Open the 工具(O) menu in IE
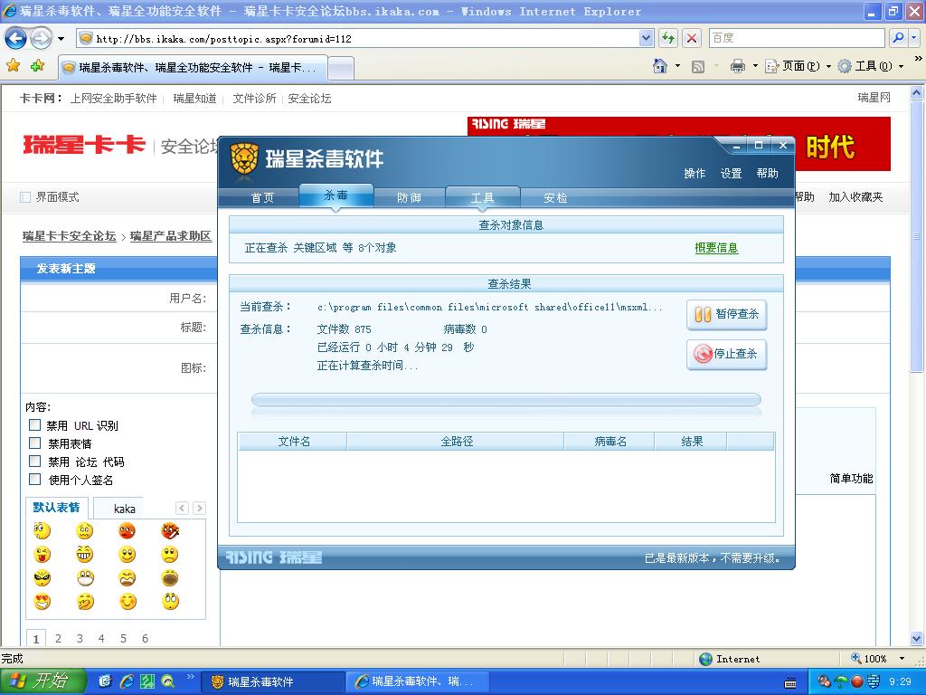 pyautogui.click(x=870, y=66)
